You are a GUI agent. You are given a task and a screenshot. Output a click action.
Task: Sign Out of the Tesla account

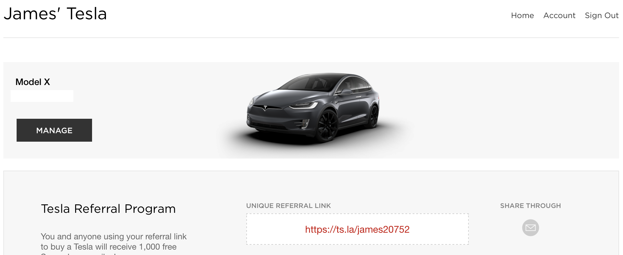602,15
